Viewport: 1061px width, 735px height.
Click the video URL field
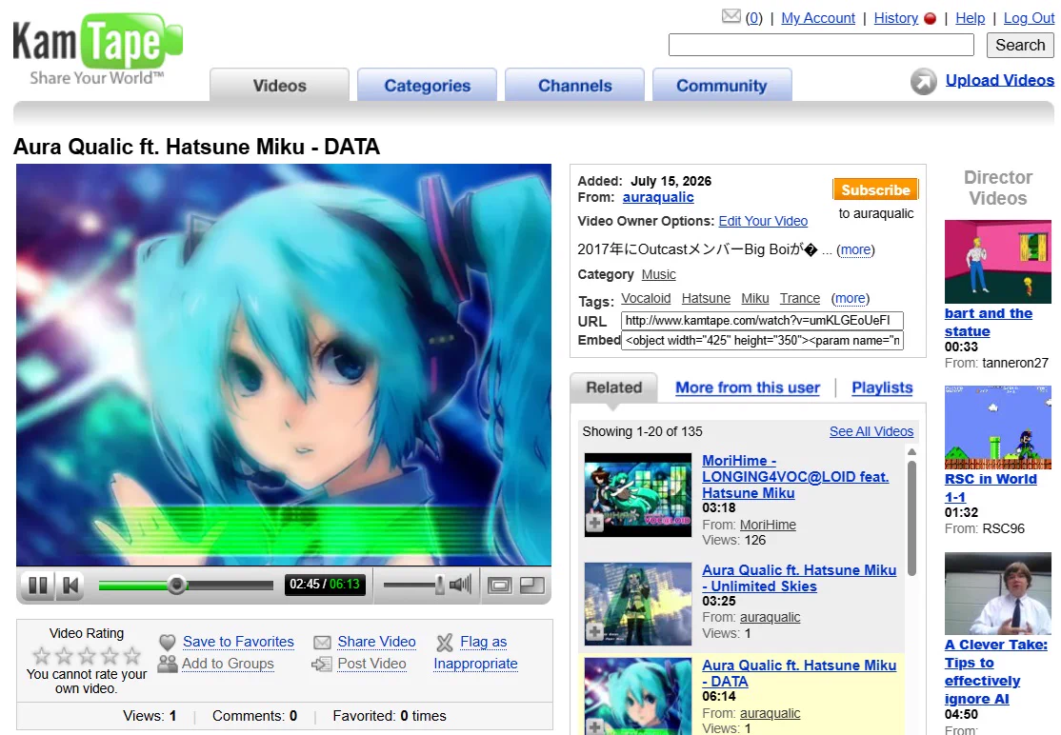(762, 321)
